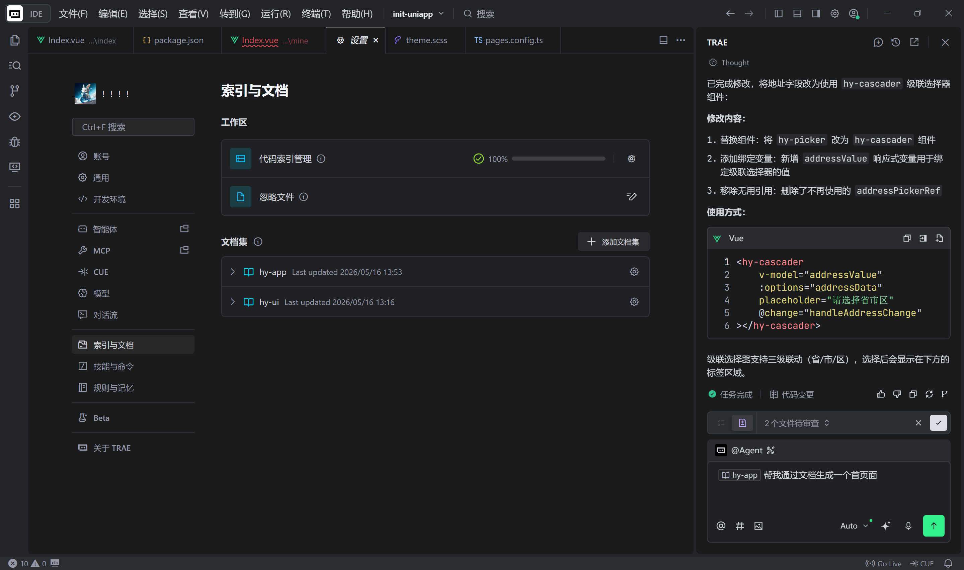964x570 pixels.
Task: Open the init-uniapp project dropdown
Action: tap(418, 14)
